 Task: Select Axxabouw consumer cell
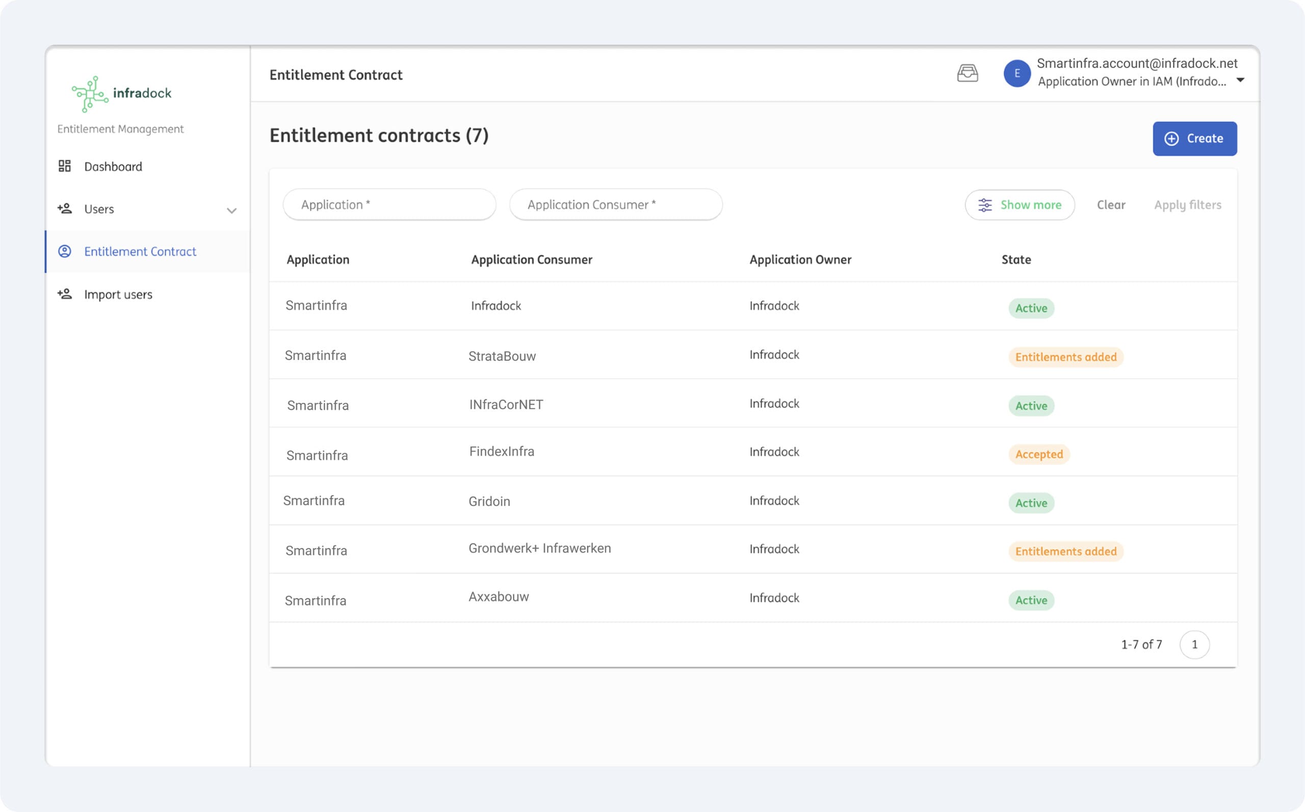[499, 597]
